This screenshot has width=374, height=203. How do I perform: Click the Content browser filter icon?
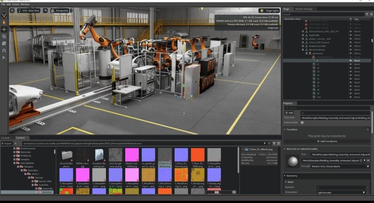coord(274,143)
